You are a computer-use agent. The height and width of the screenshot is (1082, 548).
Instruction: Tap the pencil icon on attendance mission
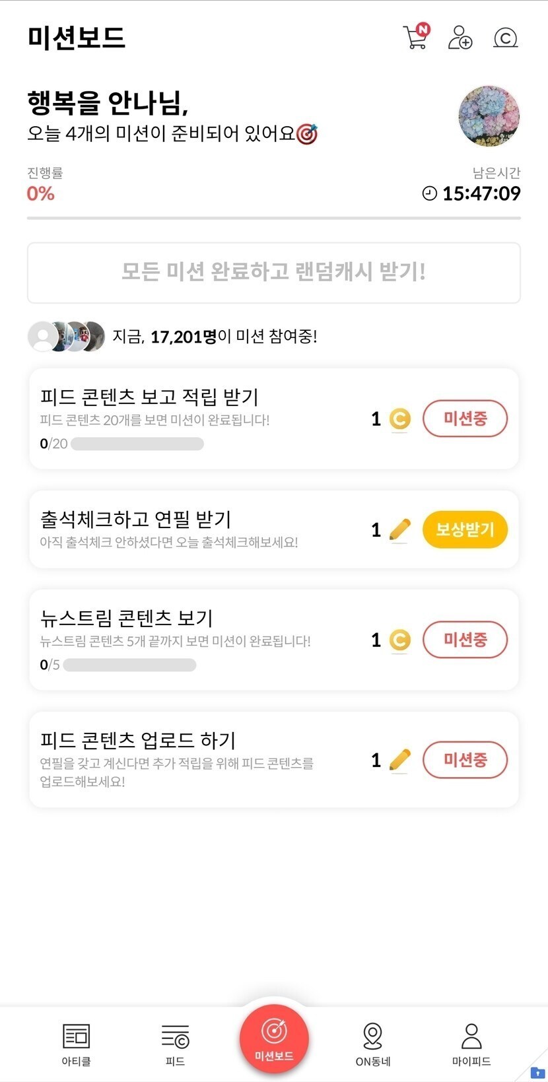click(x=399, y=529)
